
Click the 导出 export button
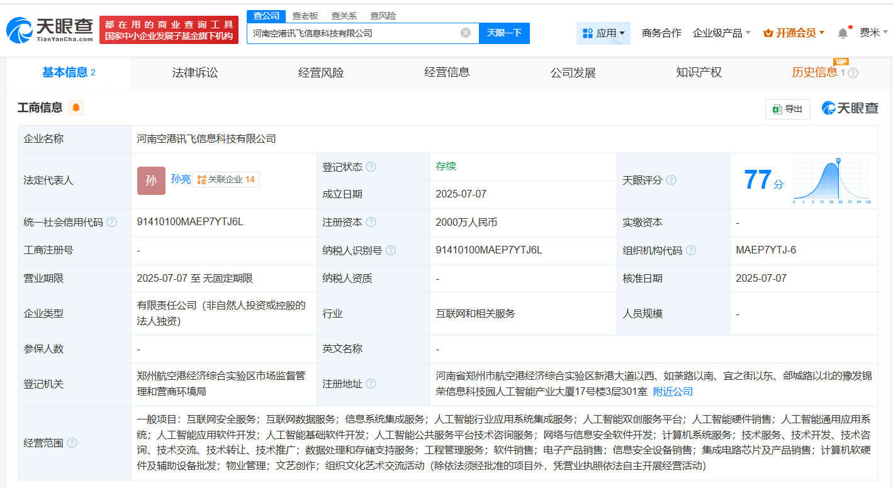point(787,109)
